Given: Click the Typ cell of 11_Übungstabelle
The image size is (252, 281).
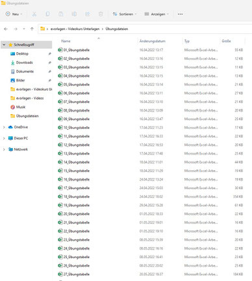Looking at the screenshot, I should coord(201,136).
